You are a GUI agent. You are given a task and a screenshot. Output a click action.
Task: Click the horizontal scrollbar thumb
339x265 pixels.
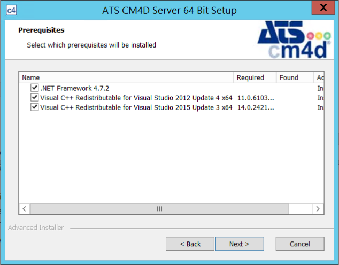click(159, 209)
